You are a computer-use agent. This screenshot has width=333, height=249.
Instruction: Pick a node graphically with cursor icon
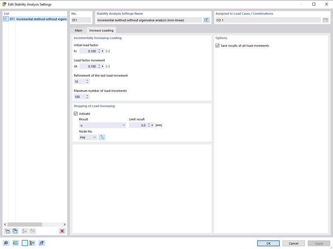click(102, 137)
